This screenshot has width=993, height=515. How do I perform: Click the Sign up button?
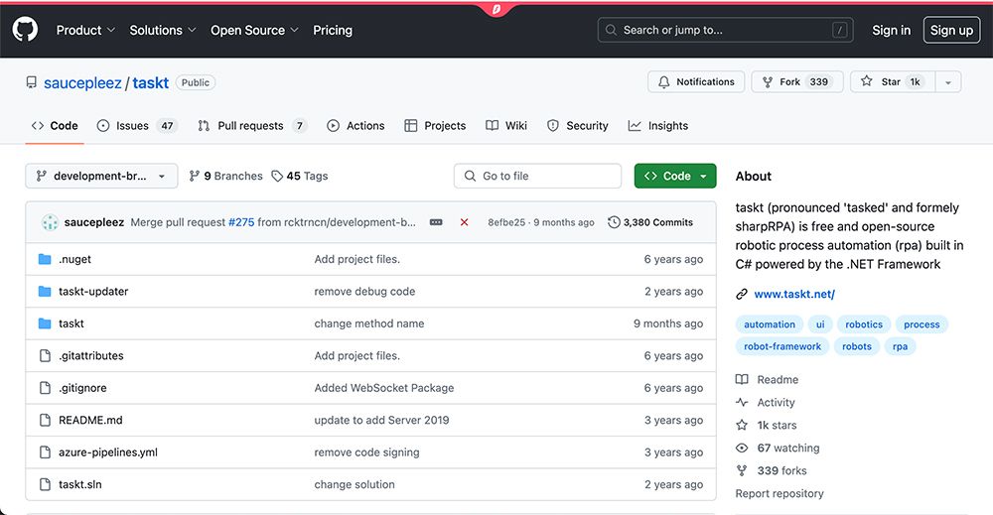point(951,30)
